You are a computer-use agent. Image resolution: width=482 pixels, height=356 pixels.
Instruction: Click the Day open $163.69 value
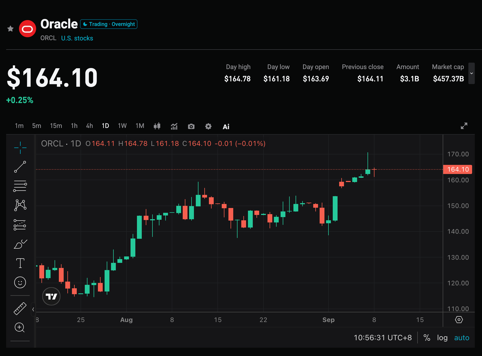coord(316,79)
